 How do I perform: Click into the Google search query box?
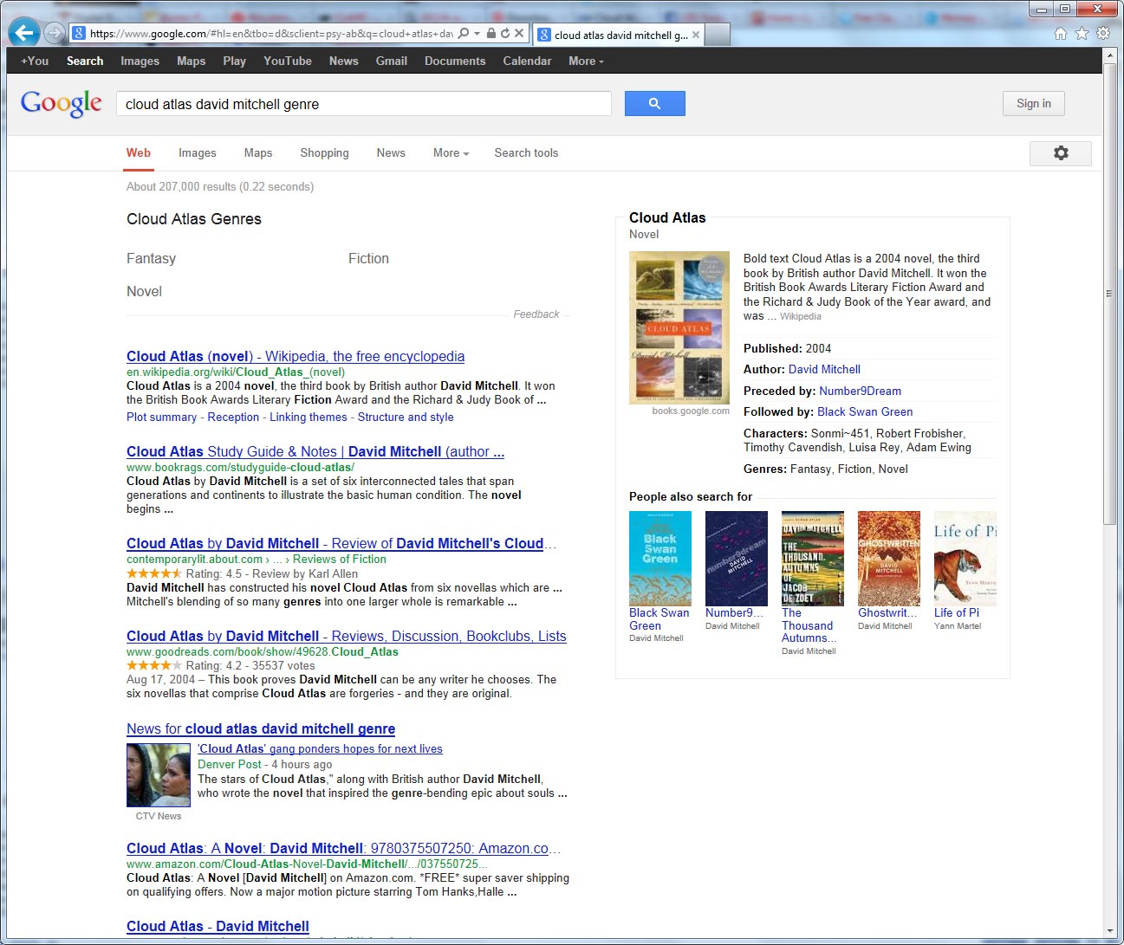[x=364, y=104]
